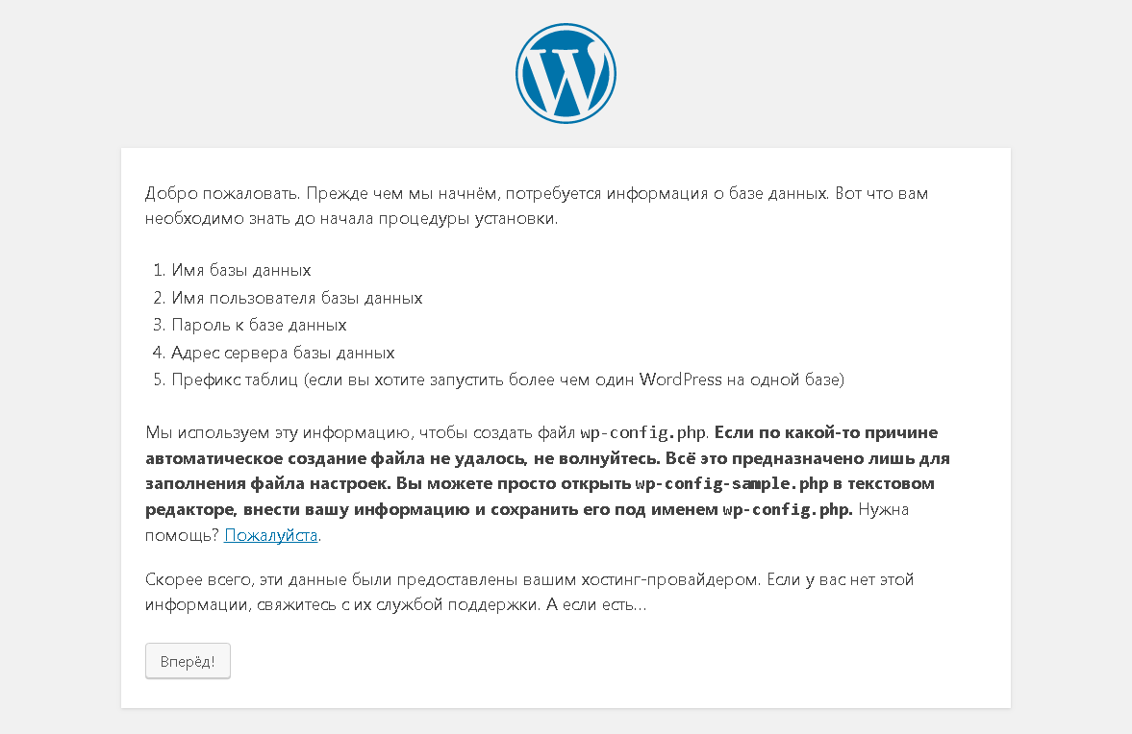Click the Добро пожаловать greeting text
This screenshot has height=734, width=1132.
tap(222, 193)
